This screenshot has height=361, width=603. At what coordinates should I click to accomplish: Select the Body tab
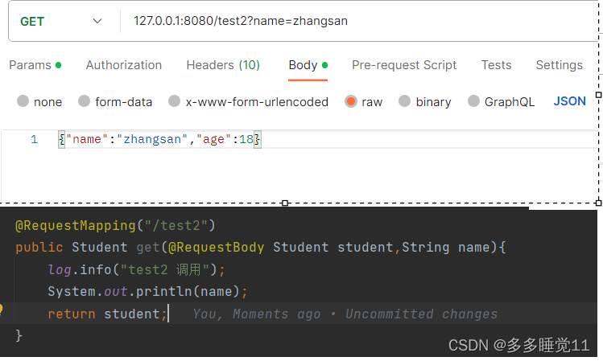pyautogui.click(x=304, y=65)
